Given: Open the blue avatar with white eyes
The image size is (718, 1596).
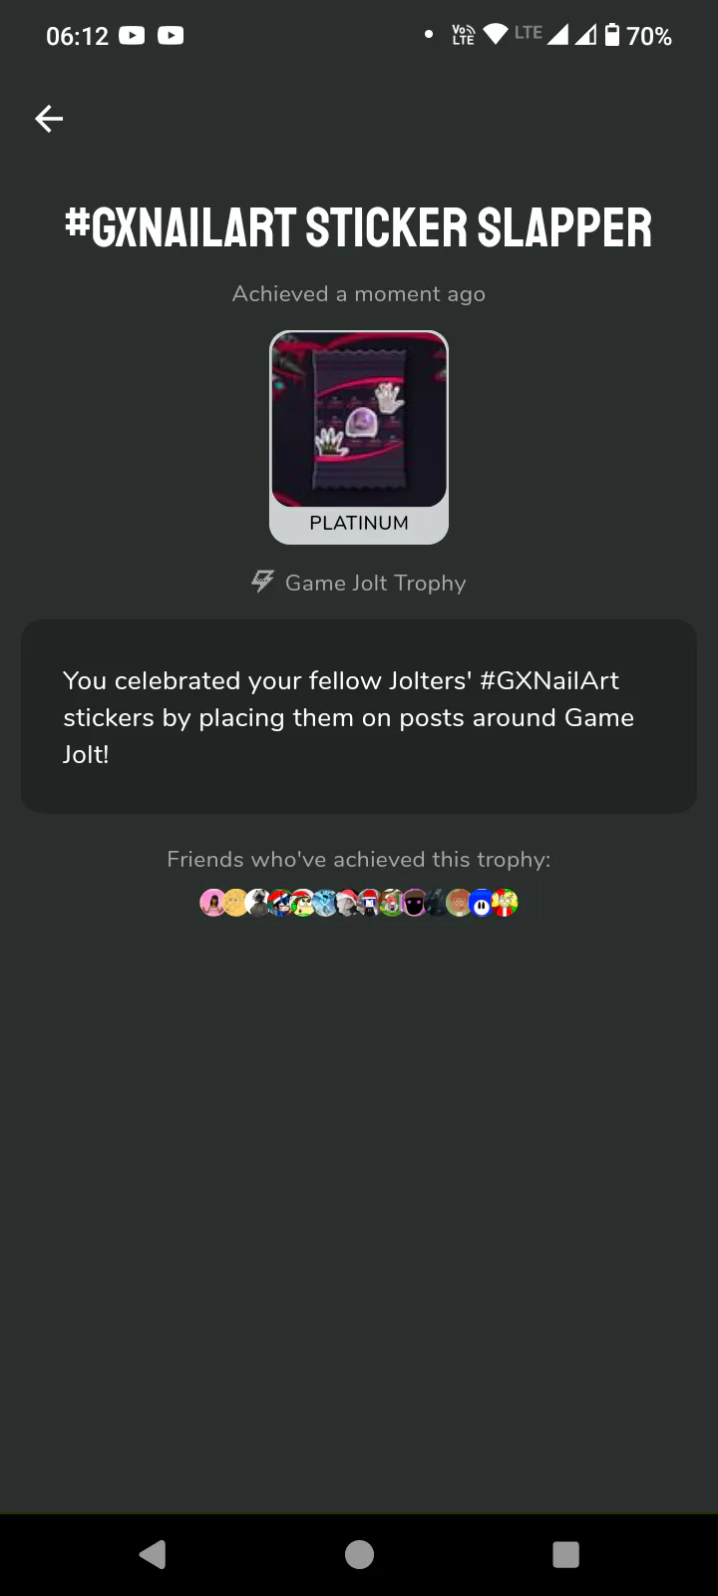Looking at the screenshot, I should pyautogui.click(x=482, y=903).
